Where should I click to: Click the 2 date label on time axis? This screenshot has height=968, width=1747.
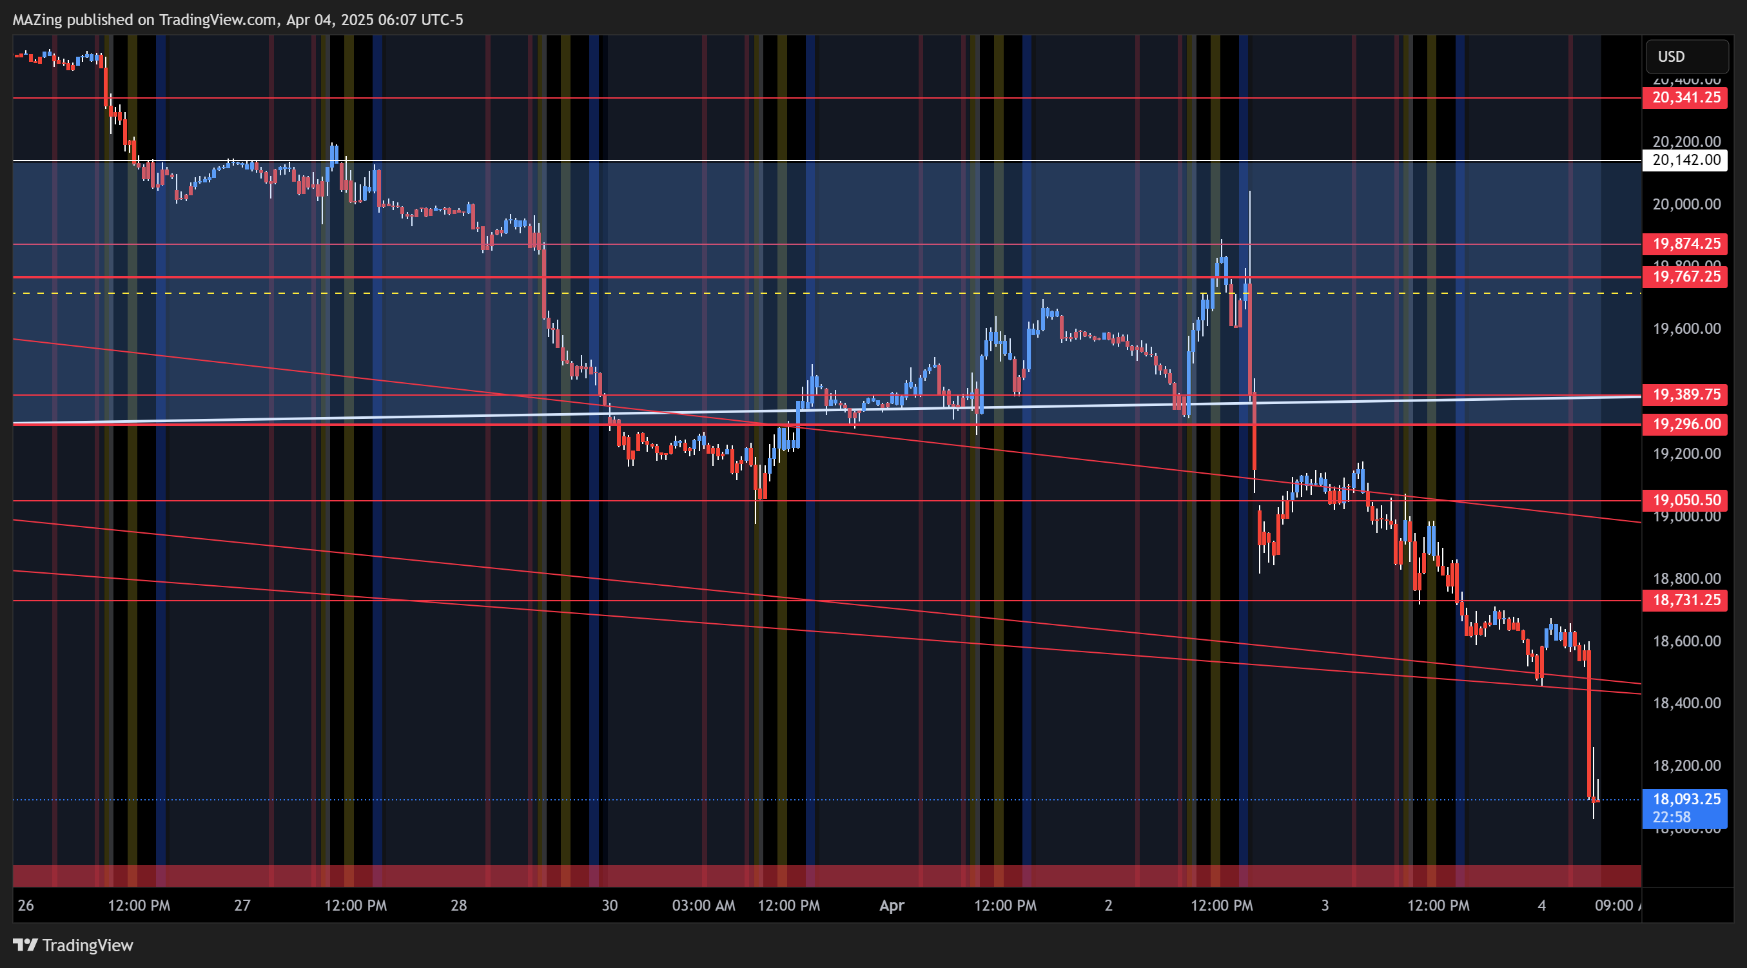tap(1108, 905)
